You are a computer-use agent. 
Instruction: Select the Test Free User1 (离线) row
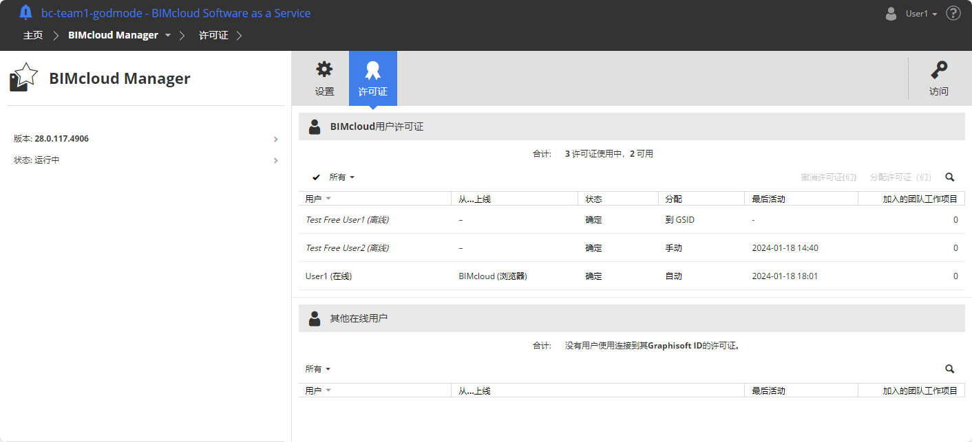pyautogui.click(x=631, y=220)
